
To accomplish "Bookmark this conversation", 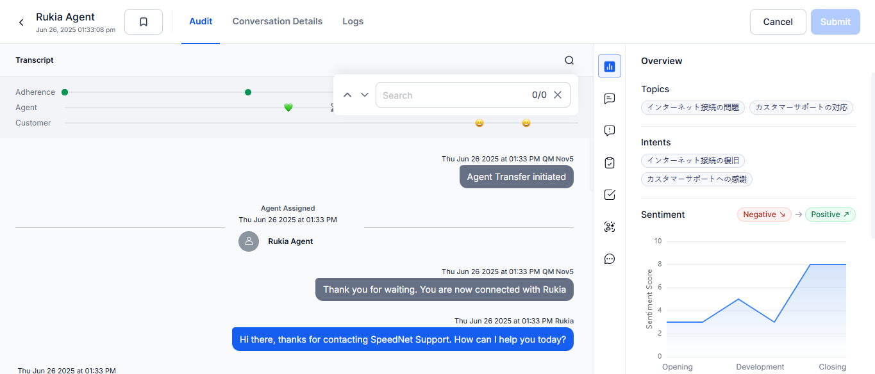I will pyautogui.click(x=144, y=22).
